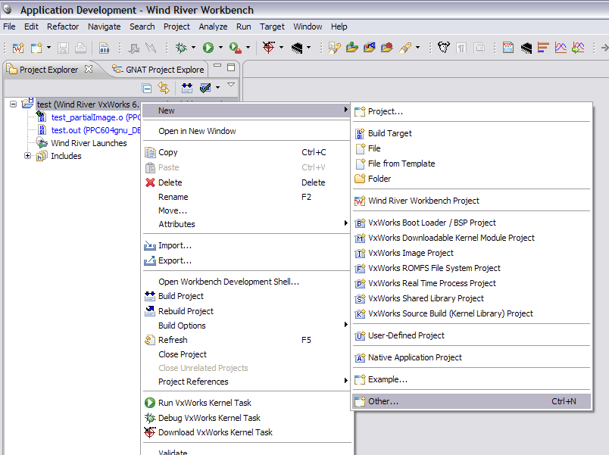Click the Collapse All icon in Project Explorer
Image resolution: width=609 pixels, height=455 pixels.
click(x=147, y=89)
